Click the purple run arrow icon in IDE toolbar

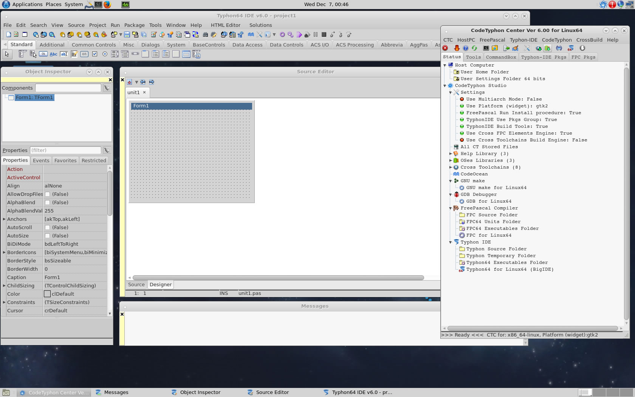tap(299, 34)
